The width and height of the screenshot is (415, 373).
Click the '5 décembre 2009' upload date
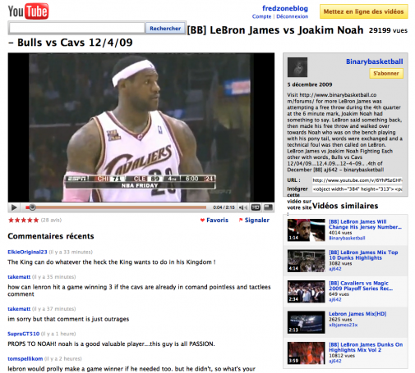point(310,84)
